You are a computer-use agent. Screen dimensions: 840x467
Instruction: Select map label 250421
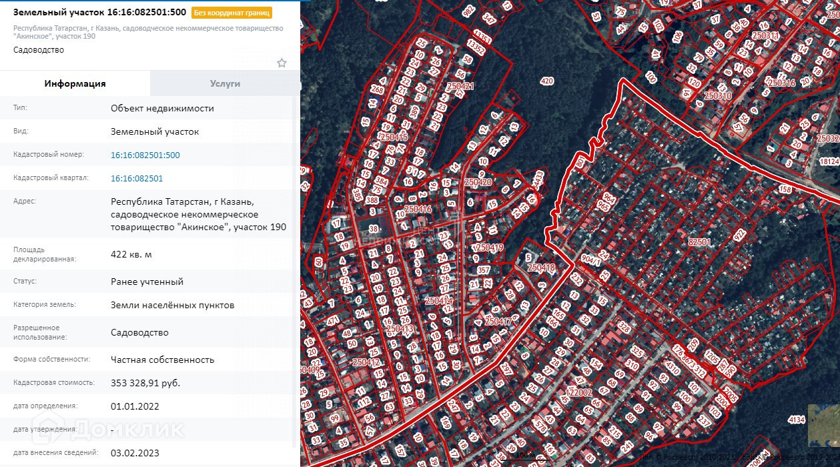(460, 86)
